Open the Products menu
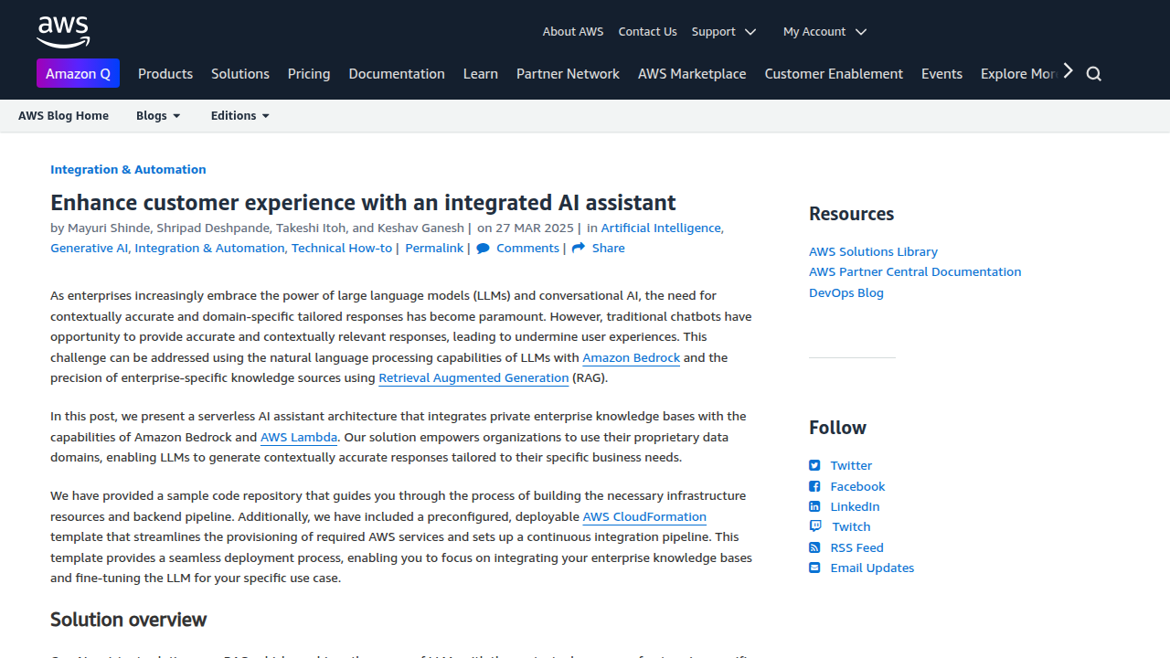This screenshot has height=658, width=1170. (165, 74)
